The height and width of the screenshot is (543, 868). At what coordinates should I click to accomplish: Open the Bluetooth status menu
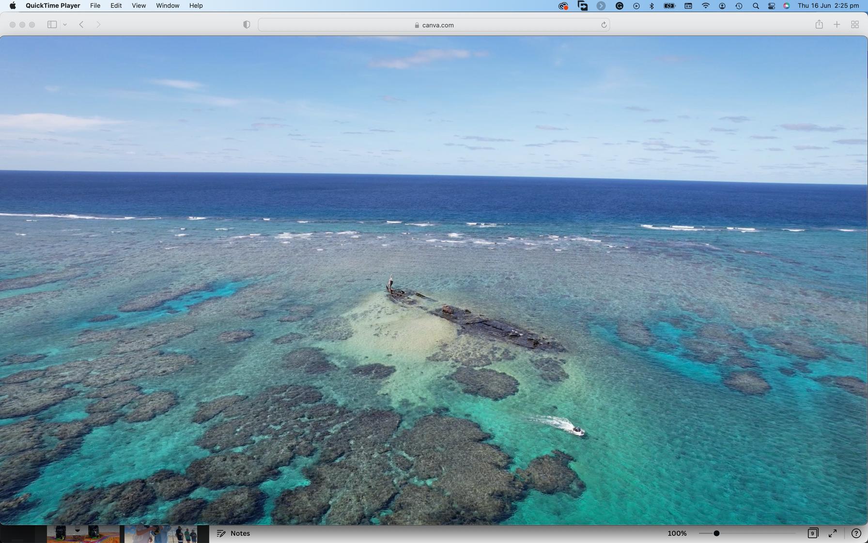click(652, 6)
